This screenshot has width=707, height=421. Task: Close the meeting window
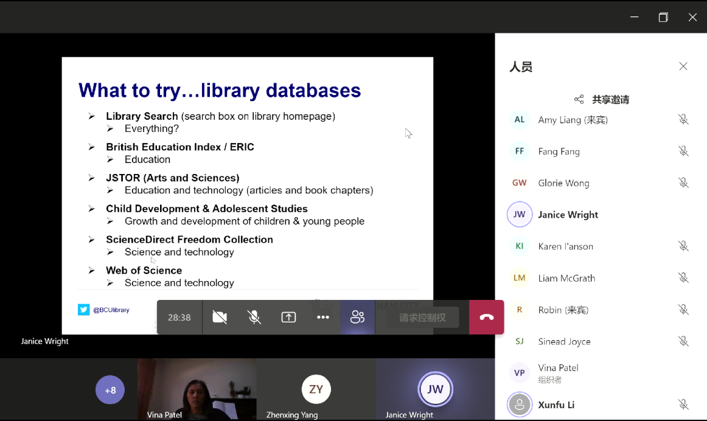[x=692, y=17]
